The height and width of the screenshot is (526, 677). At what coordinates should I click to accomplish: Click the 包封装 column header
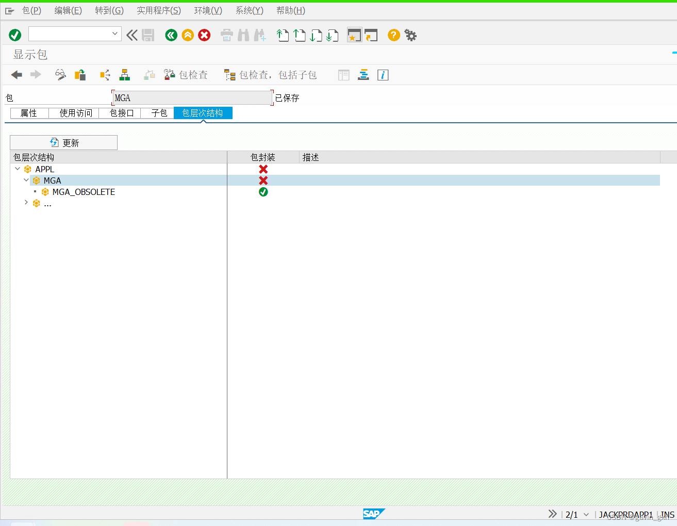[263, 157]
